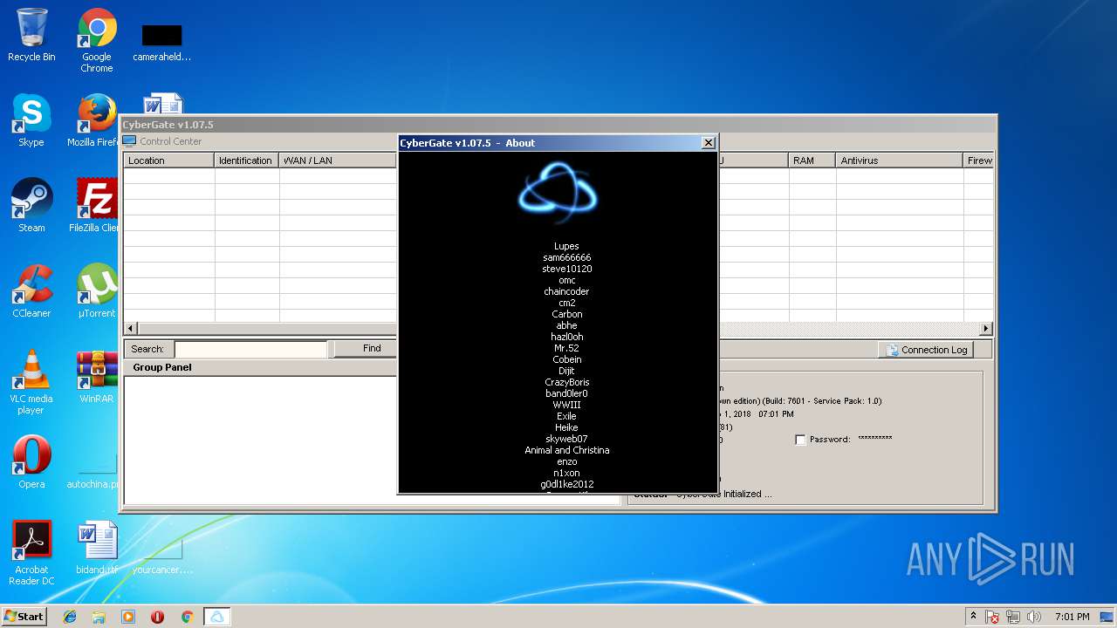Viewport: 1117px width, 628px height.
Task: Open Action Center flag tray icon
Action: 992,617
